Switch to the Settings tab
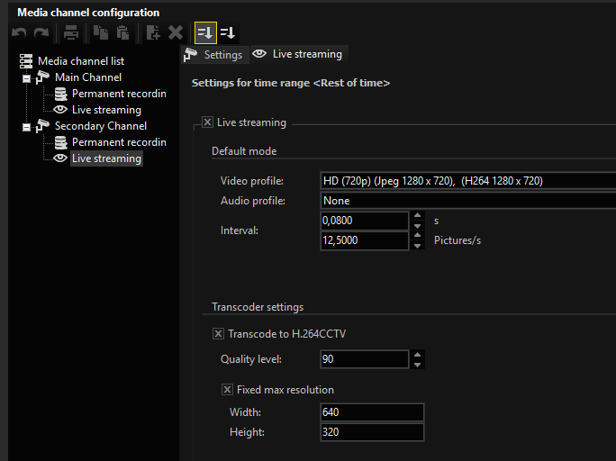This screenshot has height=461, width=616. [214, 55]
